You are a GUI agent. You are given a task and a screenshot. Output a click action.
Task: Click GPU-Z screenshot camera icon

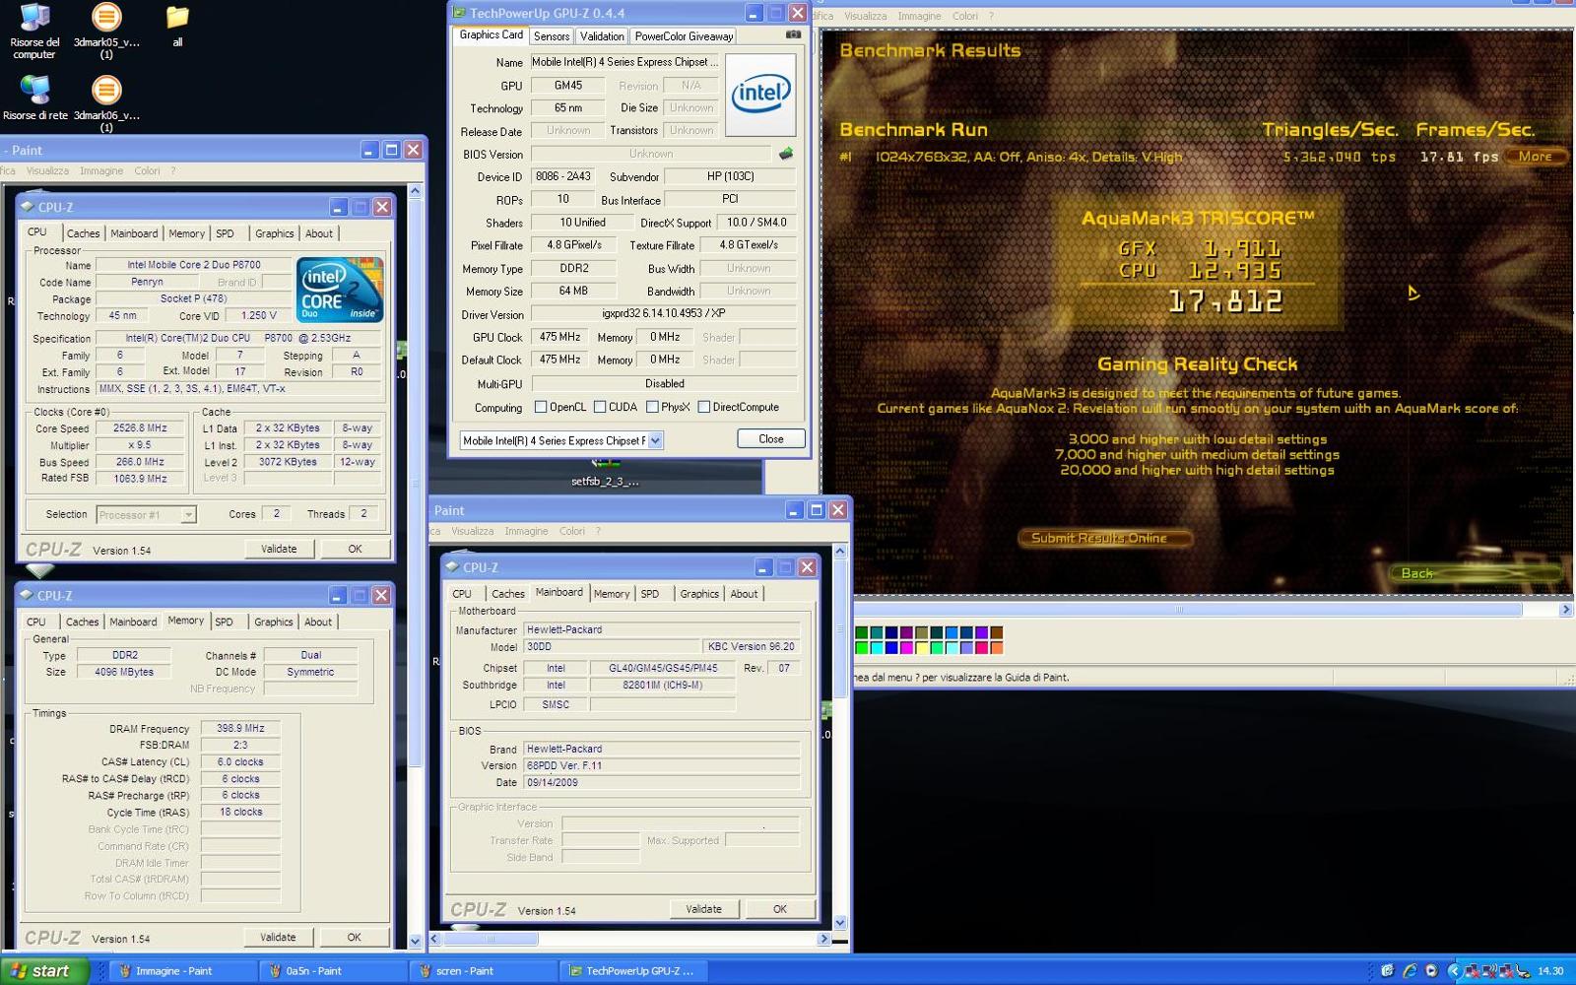[x=792, y=34]
